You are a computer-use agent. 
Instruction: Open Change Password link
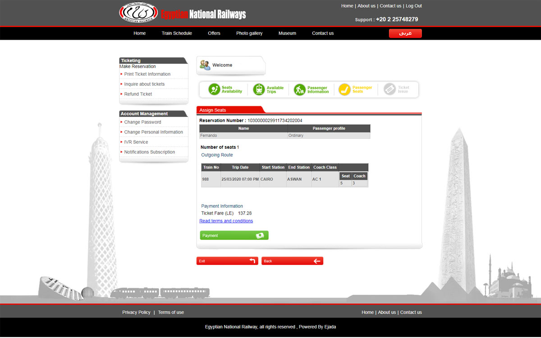click(142, 122)
